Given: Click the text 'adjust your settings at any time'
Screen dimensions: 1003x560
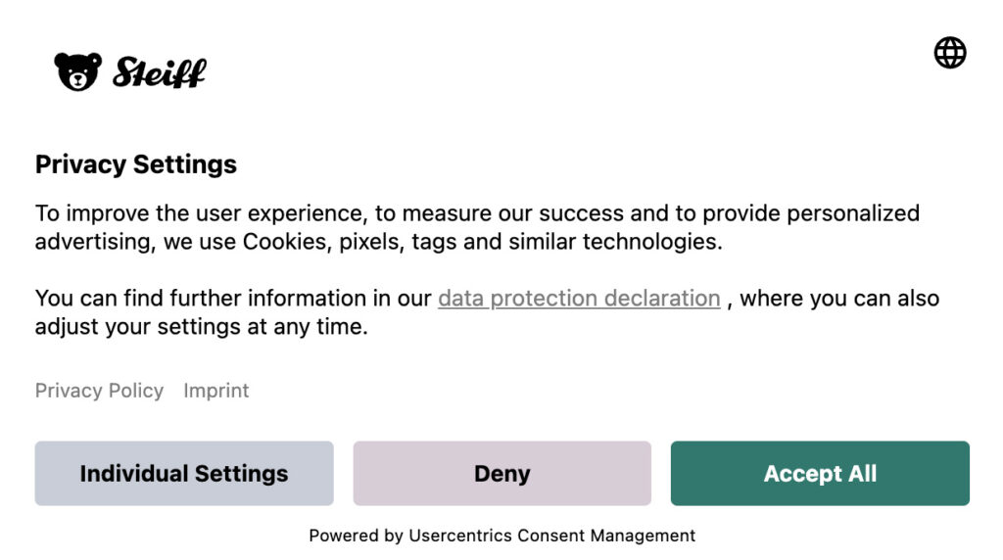Looking at the screenshot, I should point(201,327).
